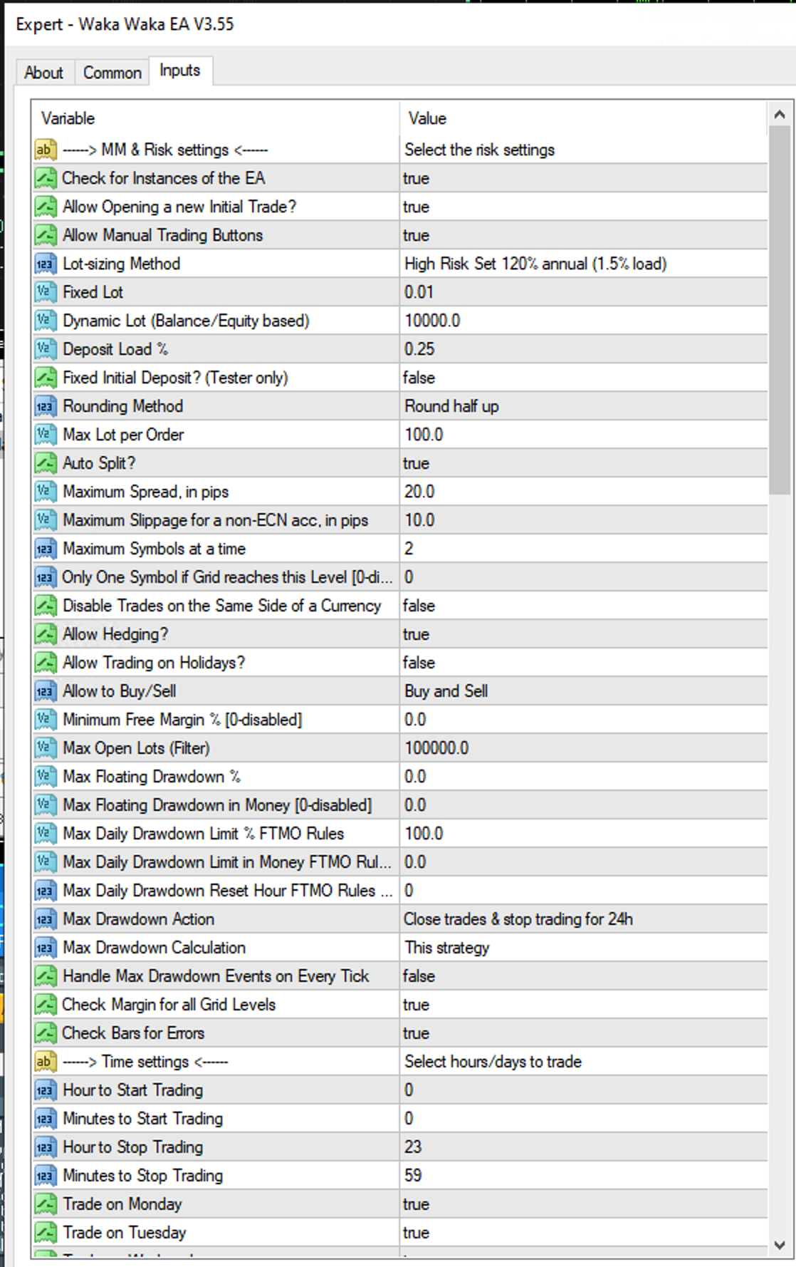Select the Inputs tab
The image size is (796, 1267).
pyautogui.click(x=180, y=71)
